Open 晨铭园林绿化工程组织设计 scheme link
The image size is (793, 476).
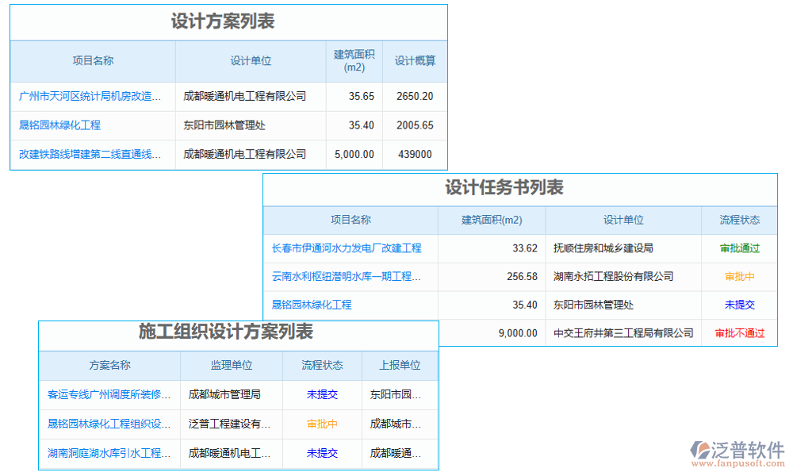pyautogui.click(x=107, y=424)
